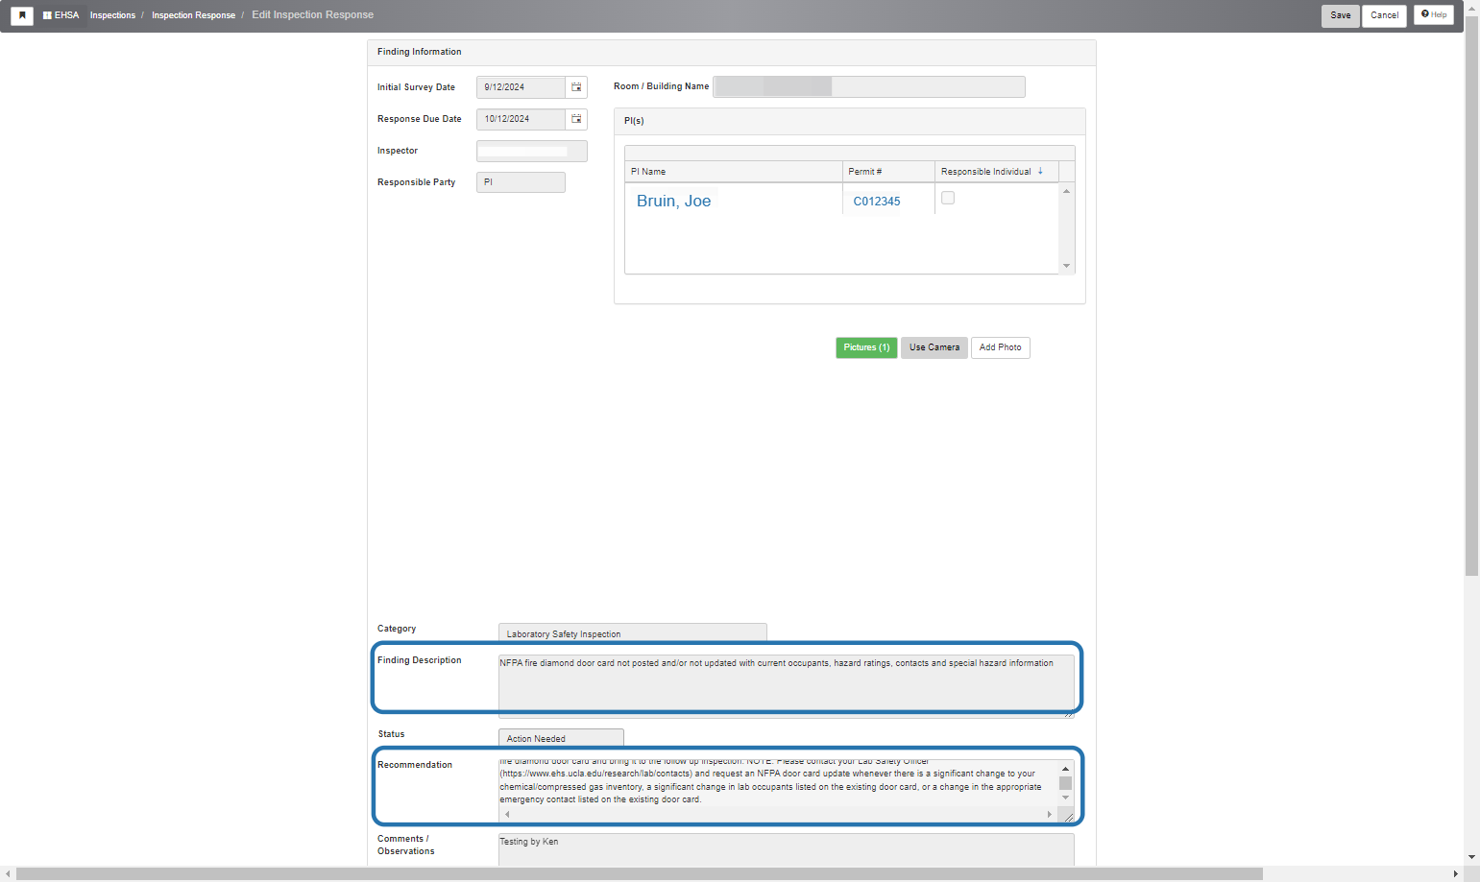Click the Finding Information panel header

click(732, 53)
